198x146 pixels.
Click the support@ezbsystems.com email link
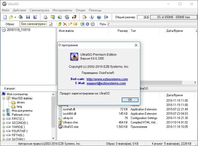coord(106,83)
